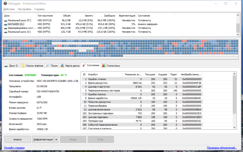The image size is (243, 152).
Task: Open the Проверка обновлений link
Action: tap(222, 148)
